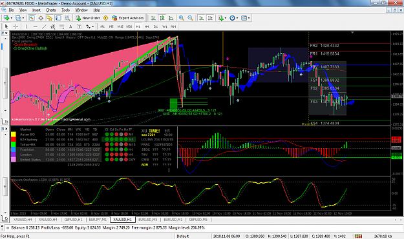
Task: Open the Tools menu
Action: 65,10
